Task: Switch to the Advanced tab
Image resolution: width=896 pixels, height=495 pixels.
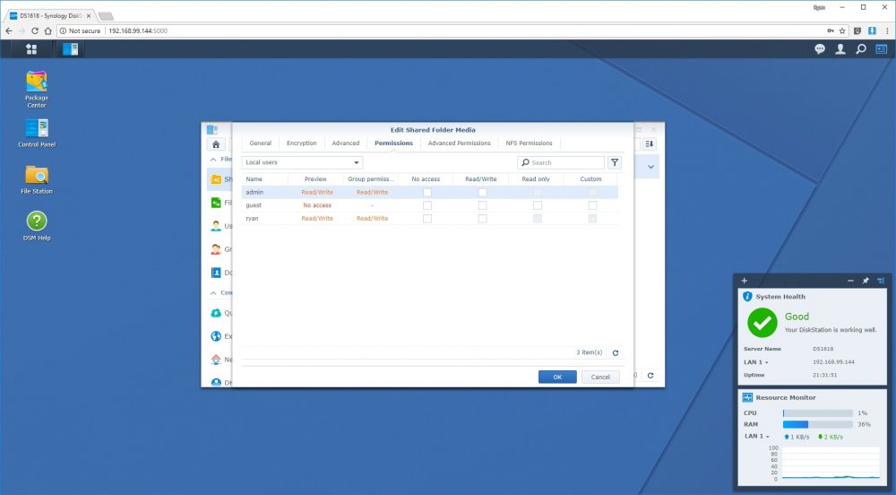Action: click(x=346, y=143)
